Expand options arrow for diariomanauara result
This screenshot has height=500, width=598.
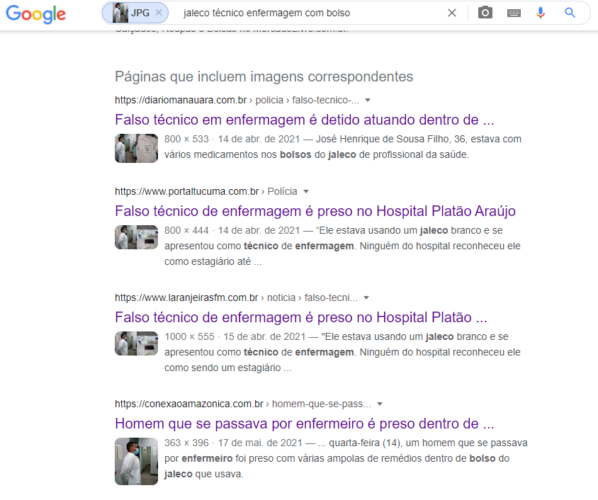click(x=368, y=101)
